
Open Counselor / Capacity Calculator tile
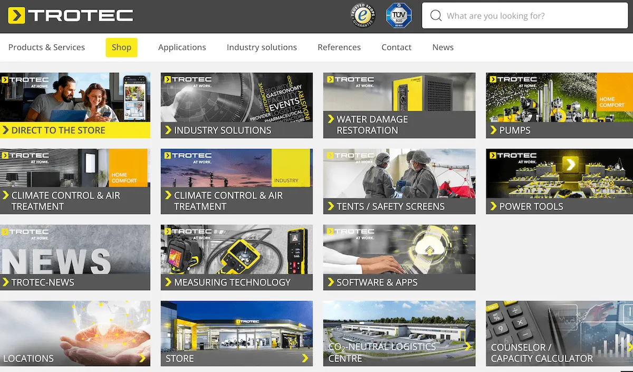[559, 333]
